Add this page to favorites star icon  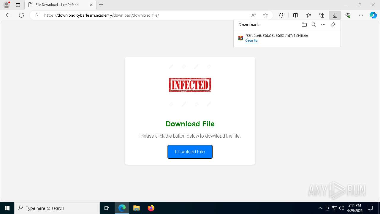pos(265,15)
